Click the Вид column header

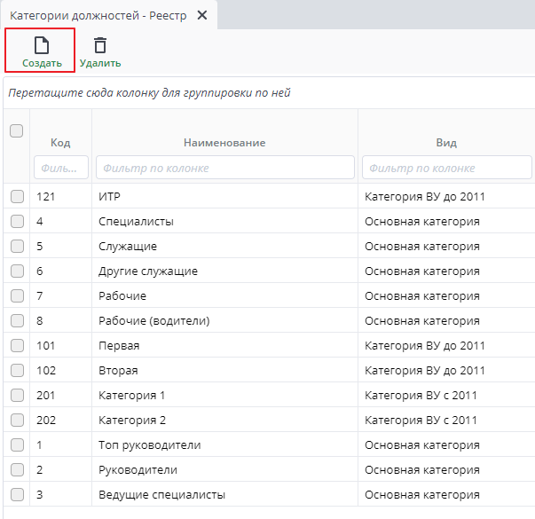coord(446,143)
